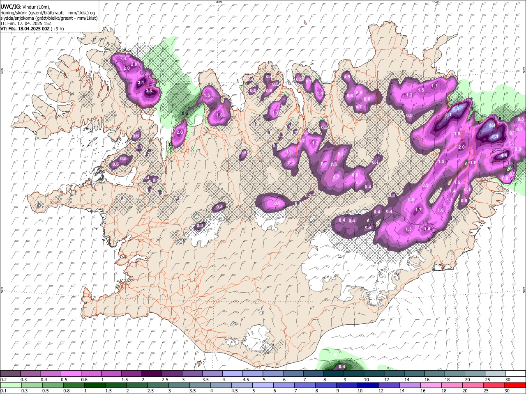Click the 14–16 violet swatch on the lower rain bar
This screenshot has height=394, width=526.
[410, 385]
